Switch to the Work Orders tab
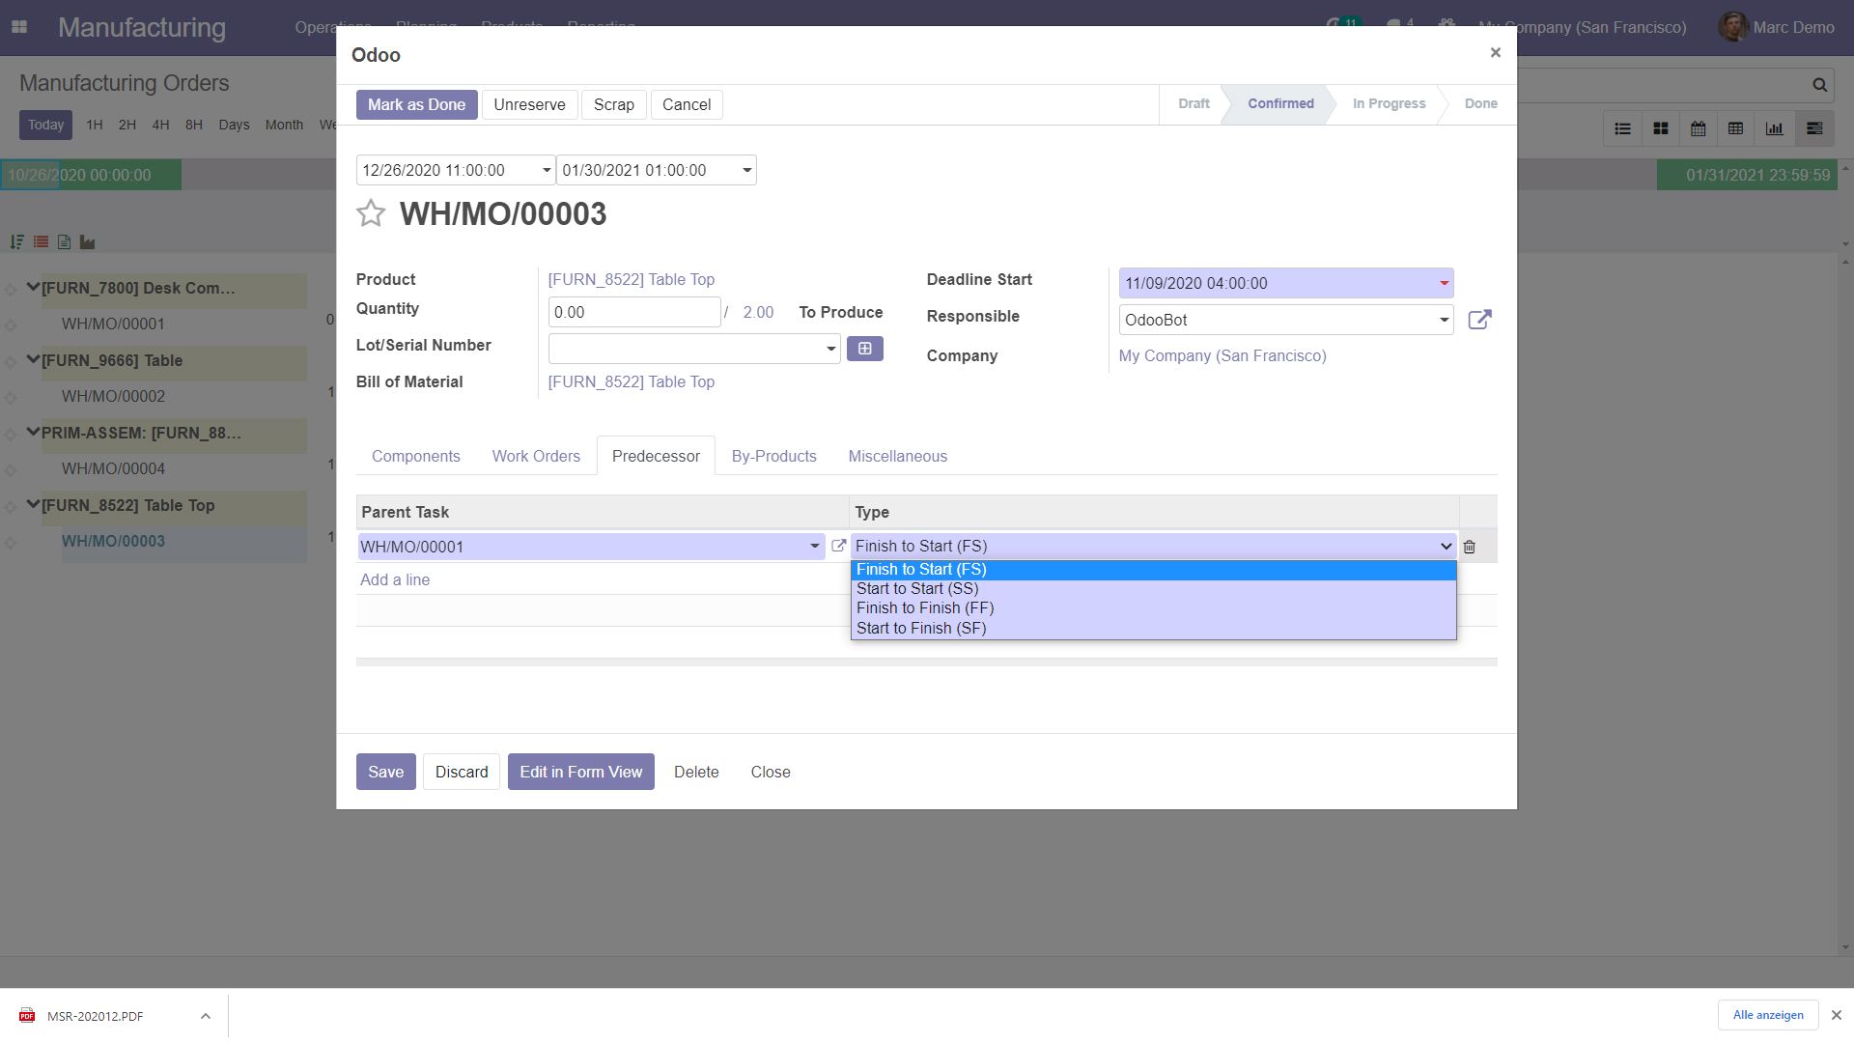1854x1043 pixels. coord(536,456)
